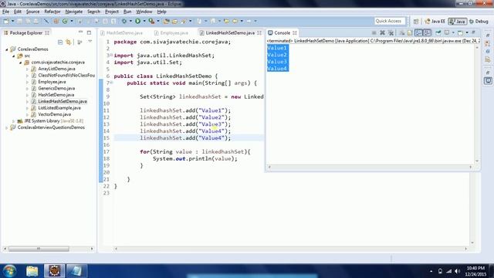The image size is (494, 278).
Task: Toggle Show Console on Standard Out change
Action: click(418, 32)
